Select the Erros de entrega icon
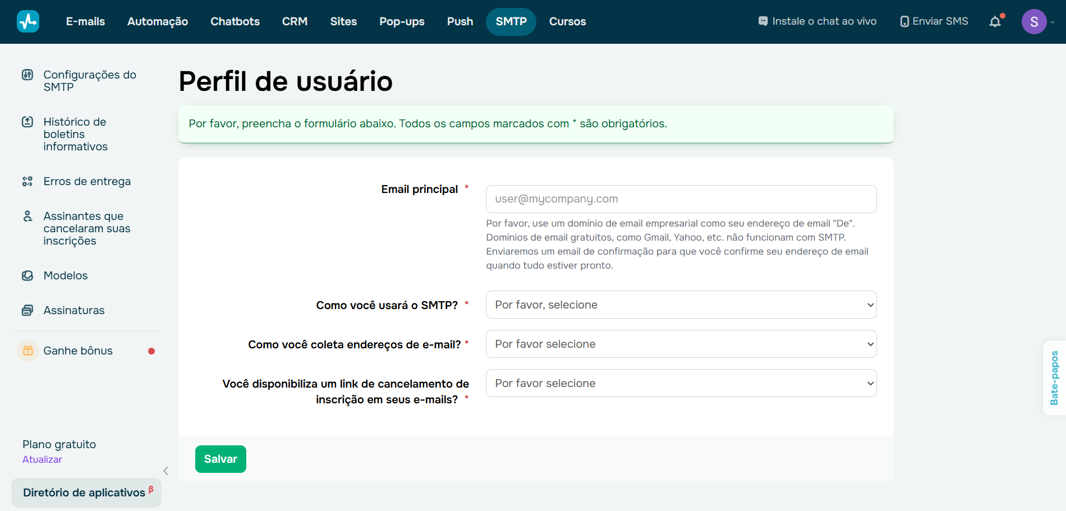The image size is (1066, 511). point(27,181)
